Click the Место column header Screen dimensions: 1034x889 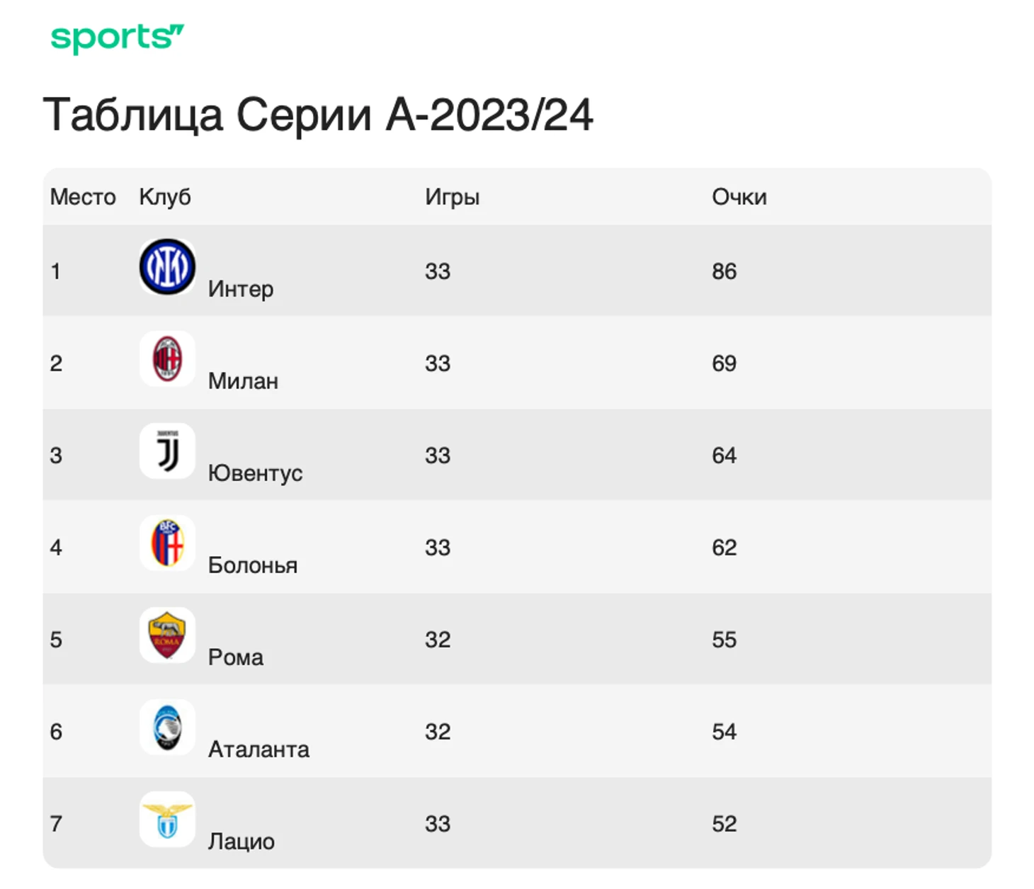click(x=83, y=197)
